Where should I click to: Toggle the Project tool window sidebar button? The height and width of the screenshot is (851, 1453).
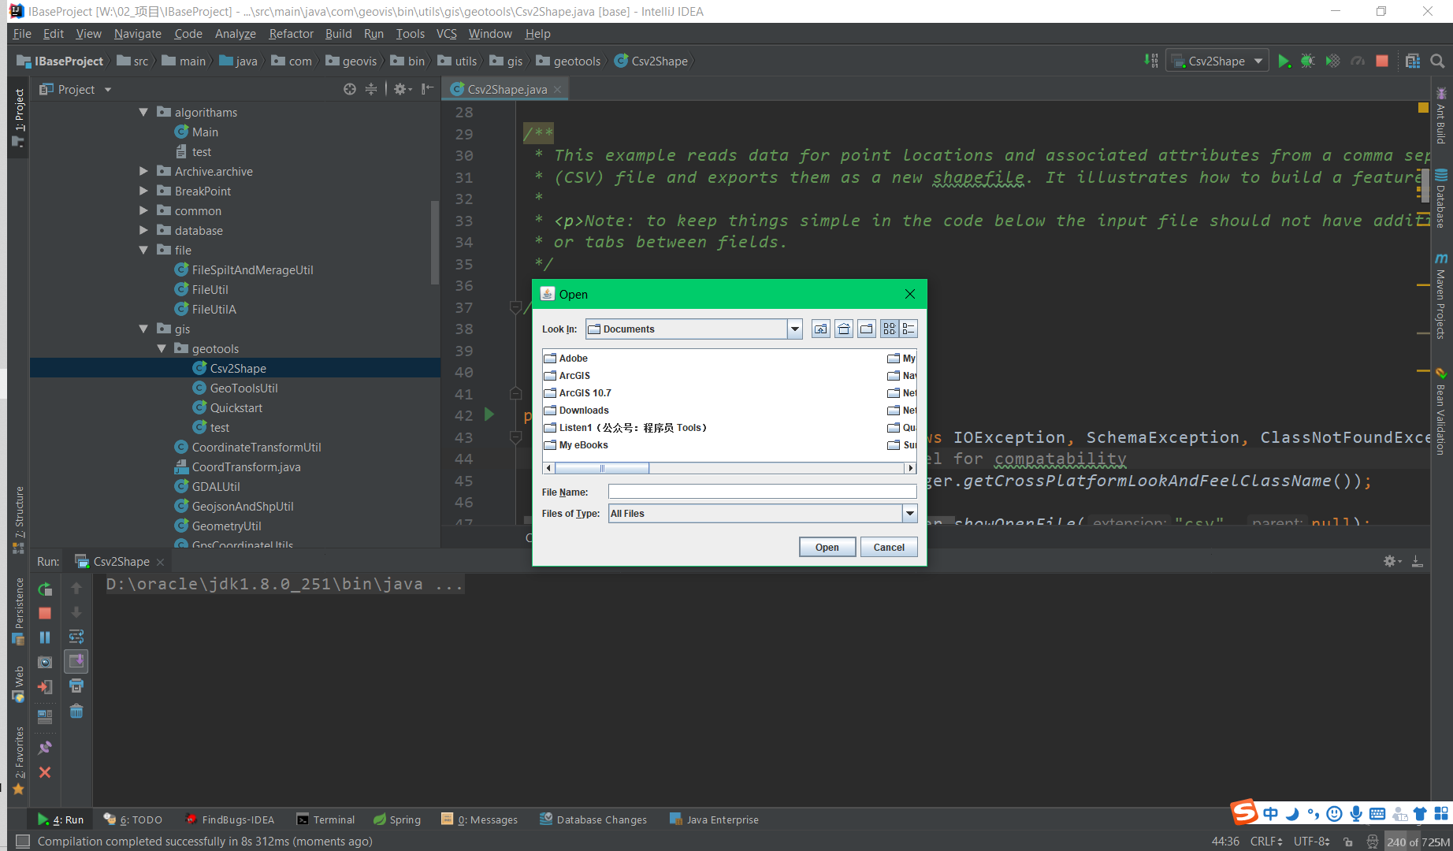pyautogui.click(x=19, y=117)
